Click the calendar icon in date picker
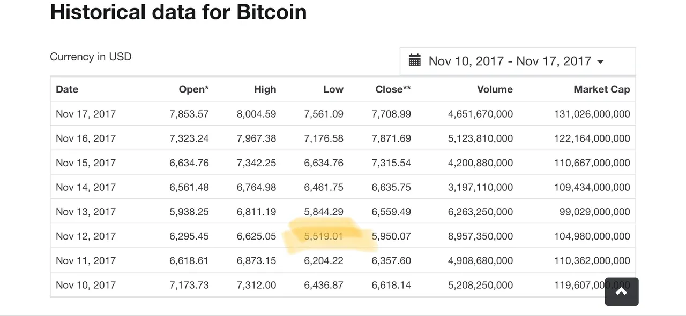Viewport: 686px width, 316px height. (414, 60)
